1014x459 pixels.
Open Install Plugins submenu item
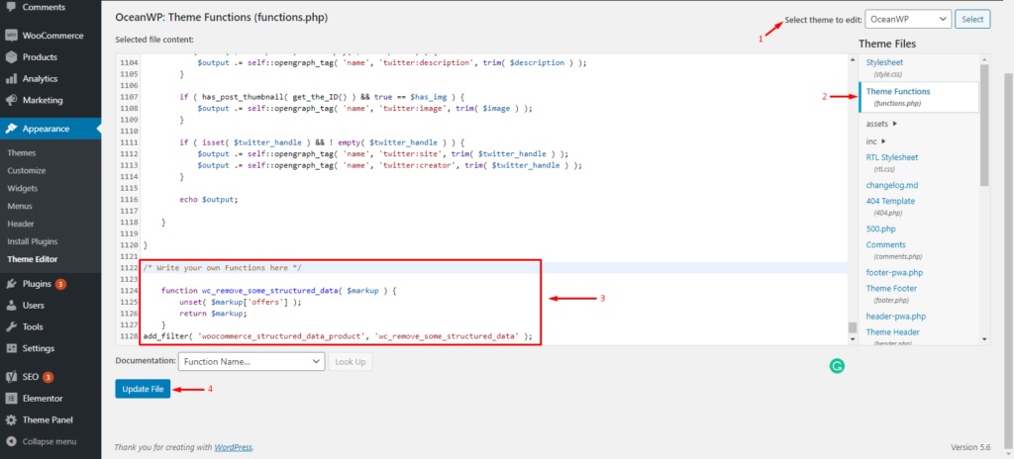(x=33, y=241)
